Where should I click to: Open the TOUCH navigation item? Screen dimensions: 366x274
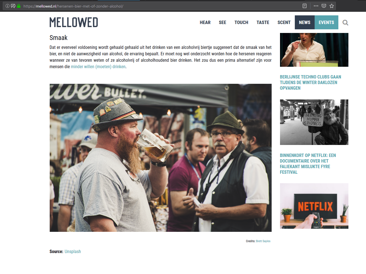coord(241,22)
